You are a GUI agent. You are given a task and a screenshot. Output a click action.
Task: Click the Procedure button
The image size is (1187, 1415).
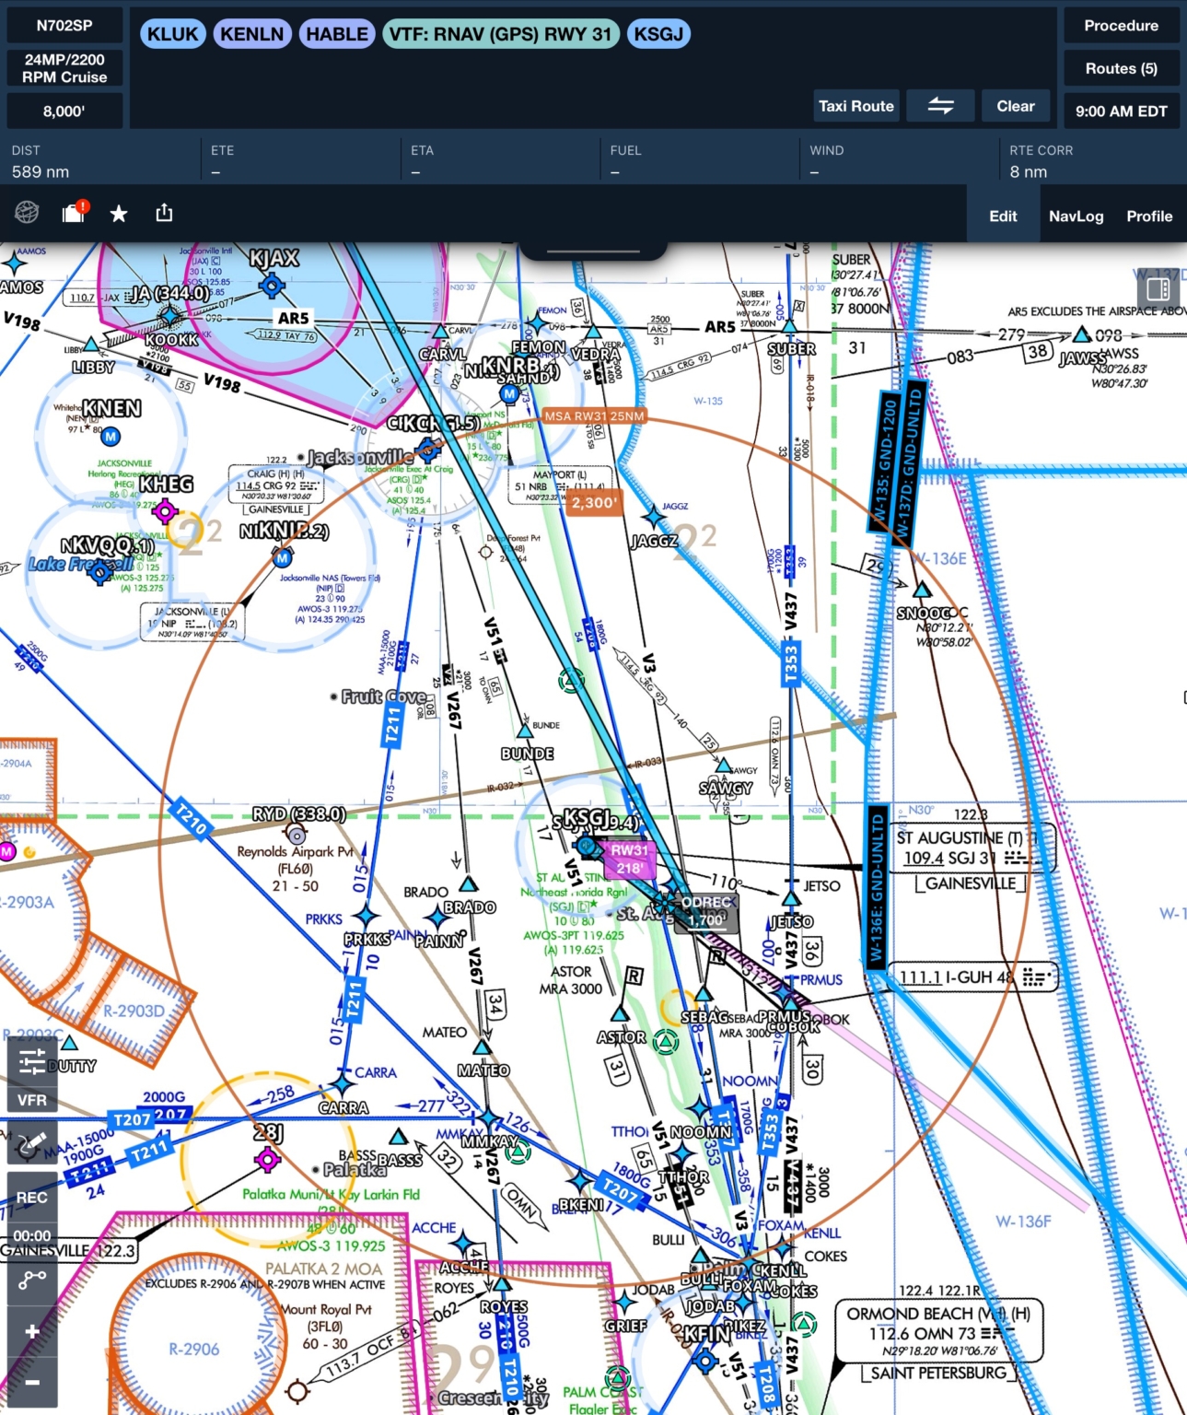pos(1122,25)
